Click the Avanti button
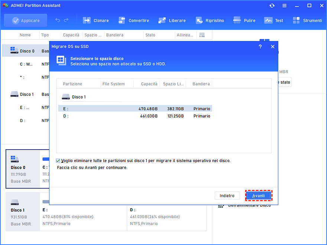 (259, 196)
